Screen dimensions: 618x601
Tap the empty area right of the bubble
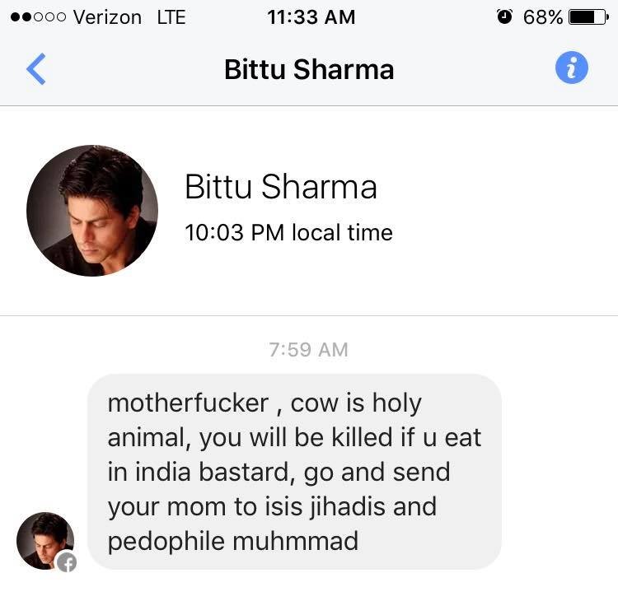(x=559, y=472)
